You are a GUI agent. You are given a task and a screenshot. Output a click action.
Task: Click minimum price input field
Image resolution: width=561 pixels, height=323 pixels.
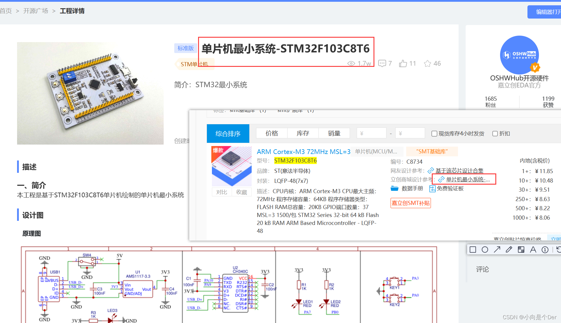tap(371, 133)
